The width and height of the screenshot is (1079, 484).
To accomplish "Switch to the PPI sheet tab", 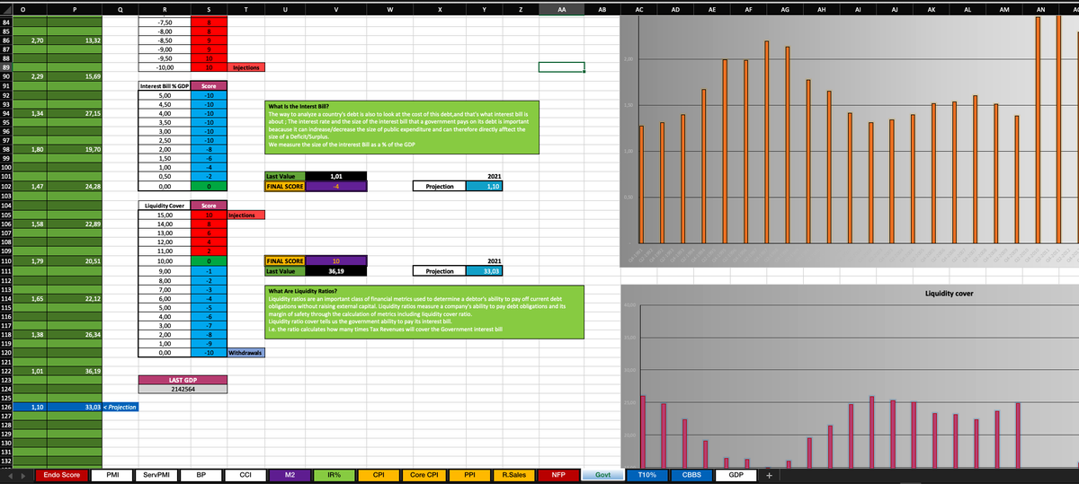I will 468,474.
